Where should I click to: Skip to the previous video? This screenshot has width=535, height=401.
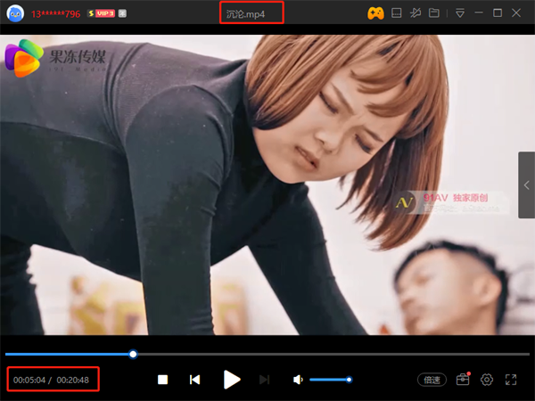[x=194, y=380]
